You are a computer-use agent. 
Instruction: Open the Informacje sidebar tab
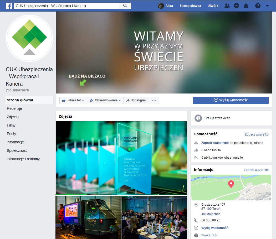(15, 142)
